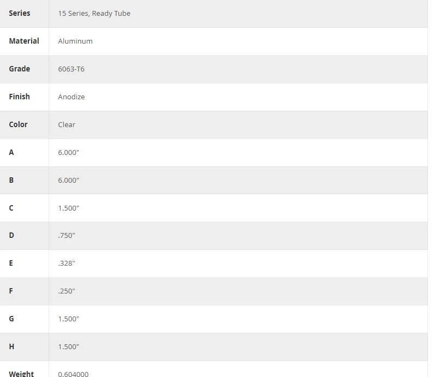Select the Aluminum material value

75,41
